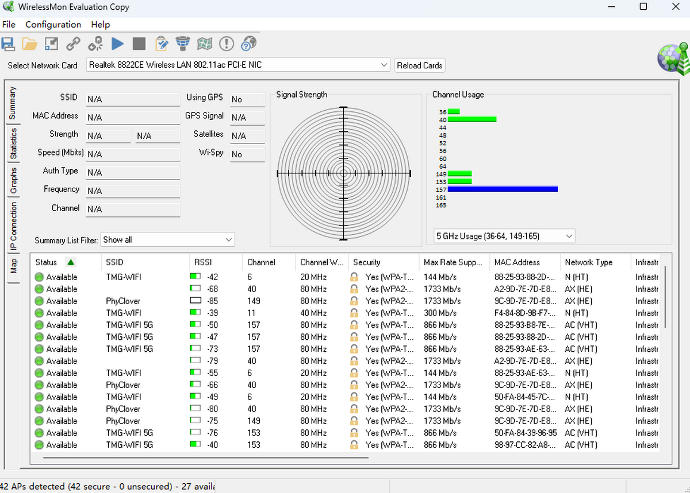
Task: Click the Save floppy disk toolbar icon
Action: pyautogui.click(x=7, y=44)
